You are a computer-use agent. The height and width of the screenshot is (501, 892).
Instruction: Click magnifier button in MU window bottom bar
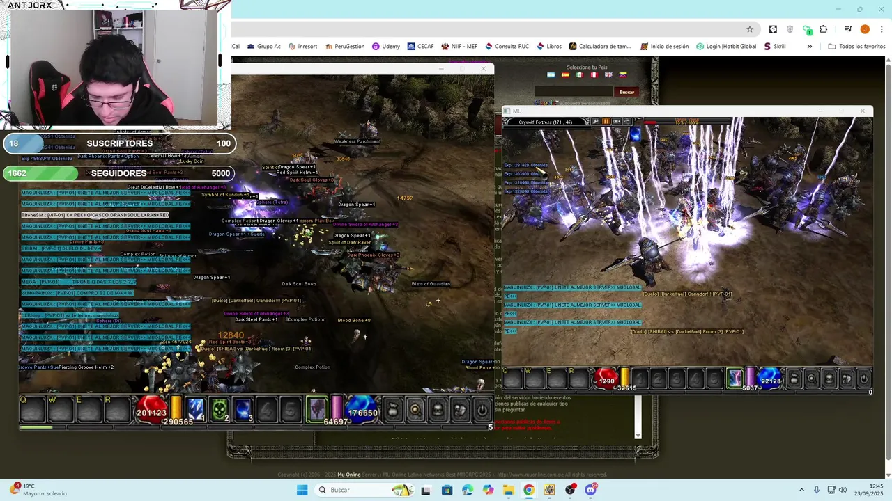click(811, 379)
